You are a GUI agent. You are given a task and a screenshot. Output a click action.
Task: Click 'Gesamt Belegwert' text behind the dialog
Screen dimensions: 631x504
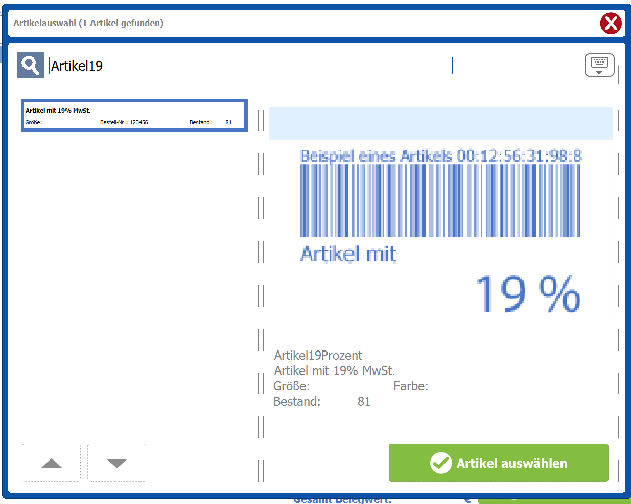(342, 500)
